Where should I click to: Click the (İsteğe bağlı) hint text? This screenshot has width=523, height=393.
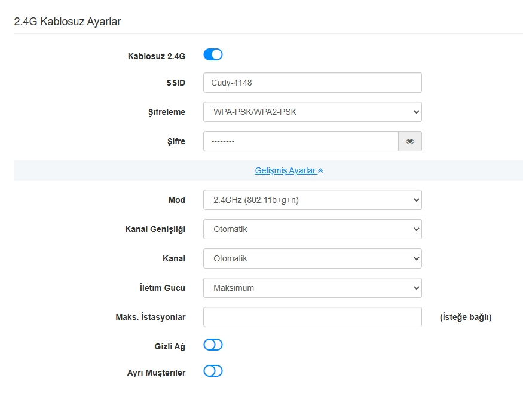pos(466,317)
